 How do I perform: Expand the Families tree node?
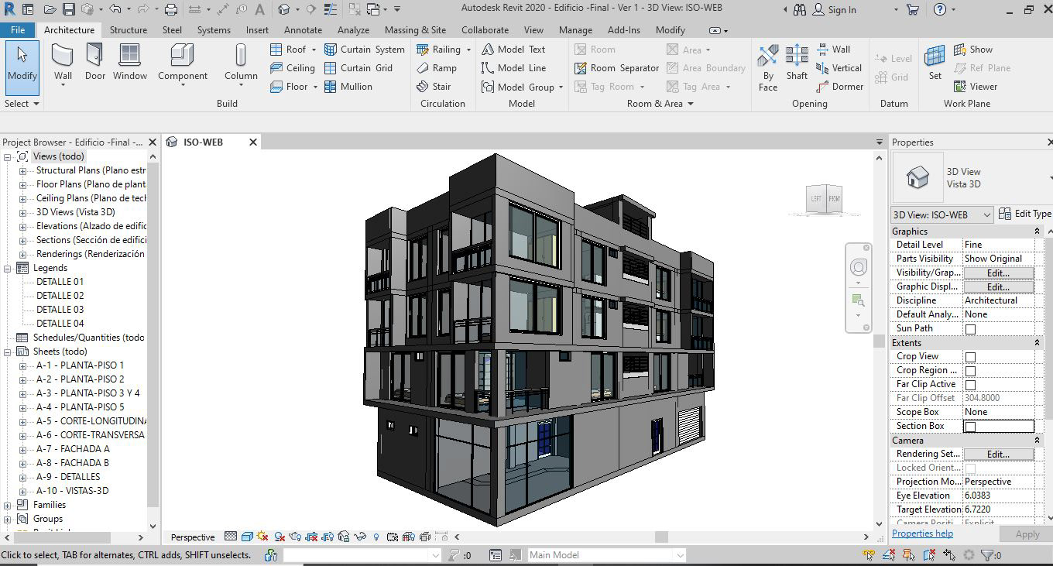click(8, 505)
